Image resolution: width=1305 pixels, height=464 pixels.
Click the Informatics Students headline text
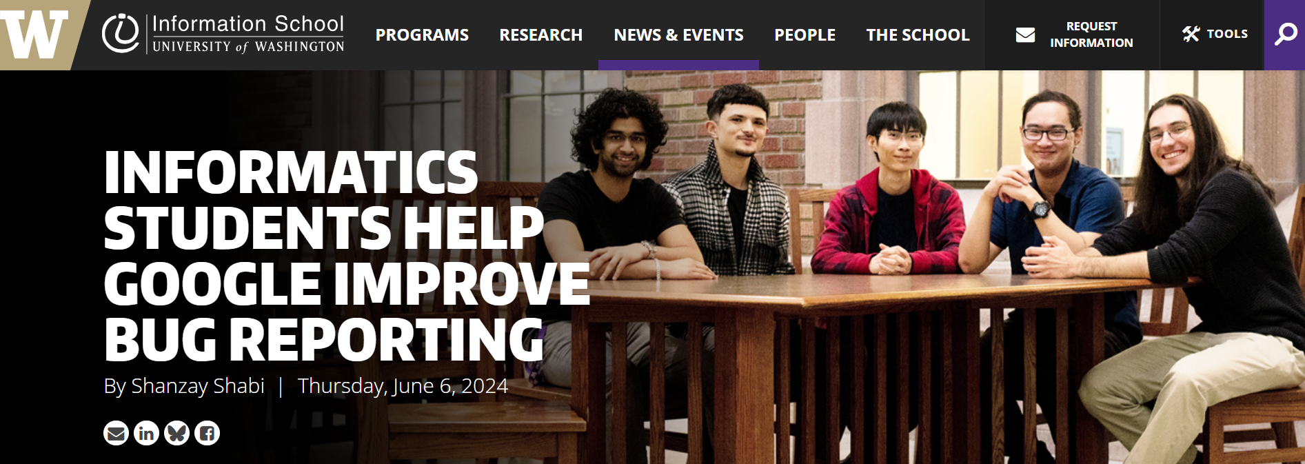347,256
